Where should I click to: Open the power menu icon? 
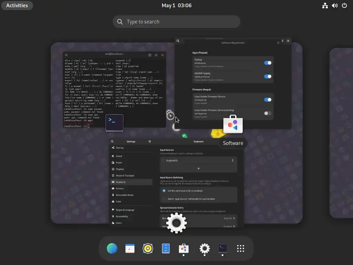coord(344,6)
